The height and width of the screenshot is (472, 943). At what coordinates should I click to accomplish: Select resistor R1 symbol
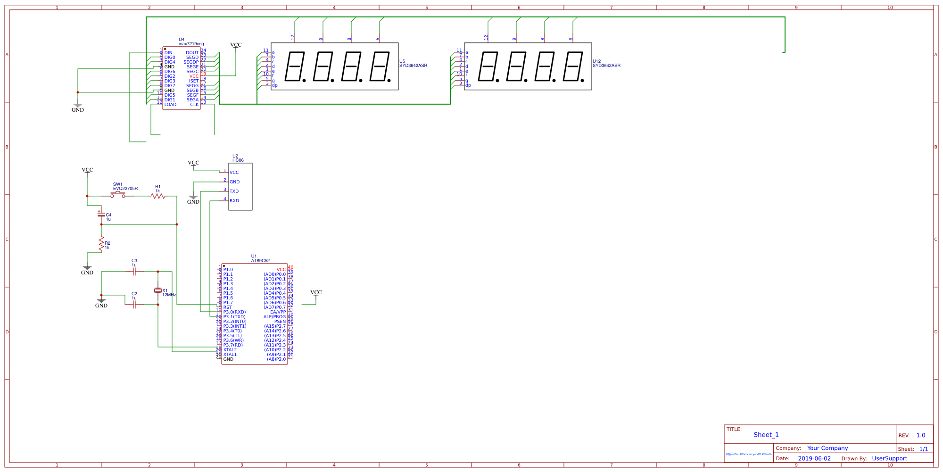[158, 196]
